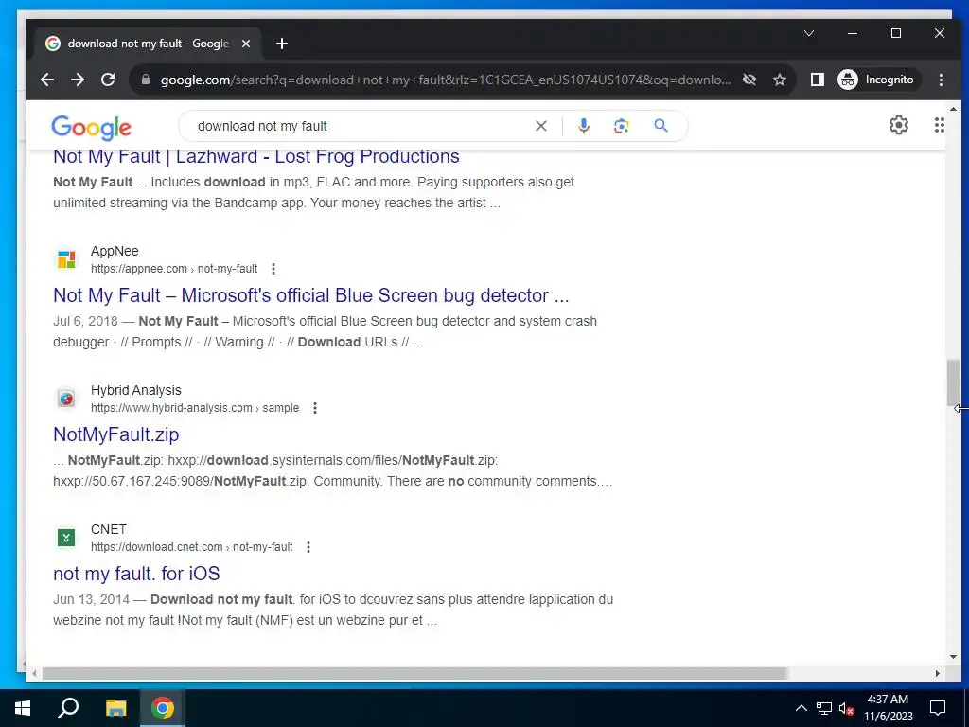This screenshot has height=727, width=969.
Task: Click the horizontal scroll left arrow
Action: [x=34, y=673]
